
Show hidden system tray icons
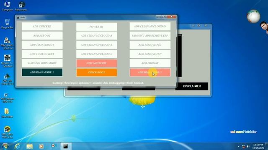[x=239, y=146]
